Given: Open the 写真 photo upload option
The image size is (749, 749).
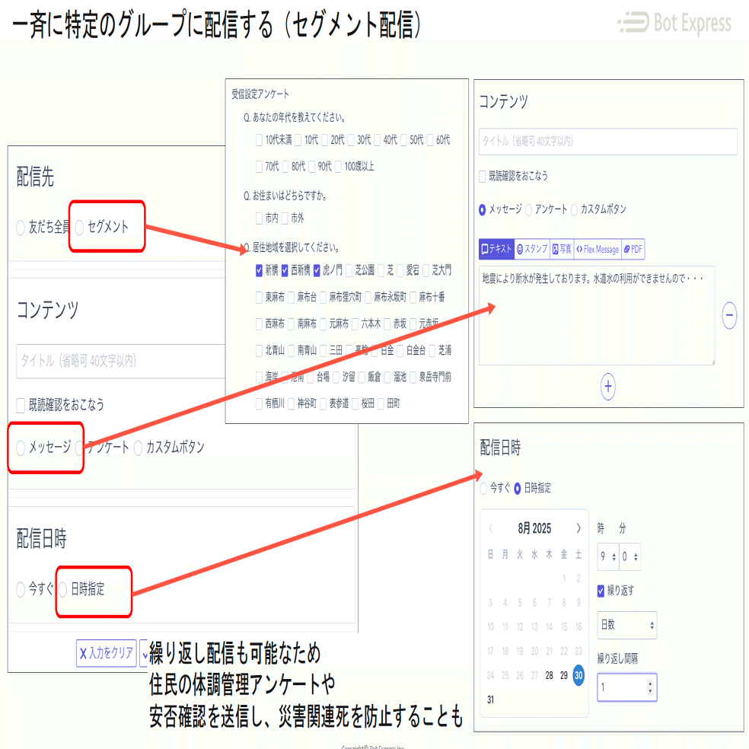Looking at the screenshot, I should [x=562, y=249].
